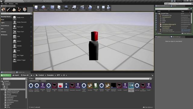The image size is (193, 109).
Task: Hide the Cube actor in outliner
Action: (x=156, y=19)
